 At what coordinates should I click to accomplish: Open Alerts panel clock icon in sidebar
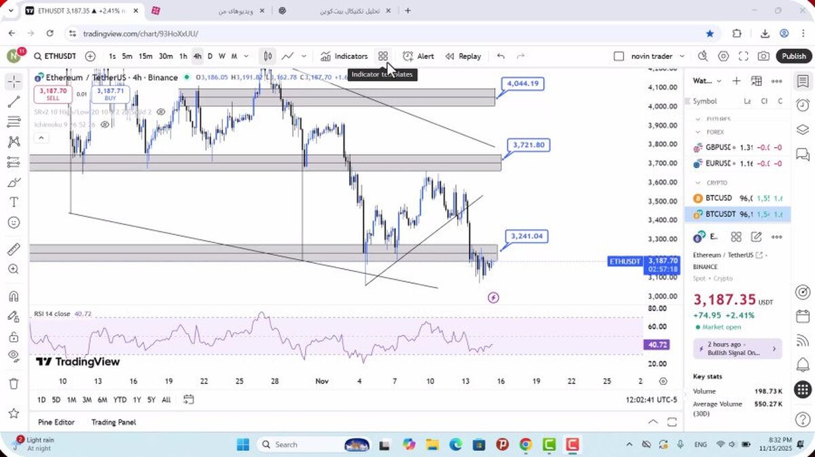coord(802,105)
